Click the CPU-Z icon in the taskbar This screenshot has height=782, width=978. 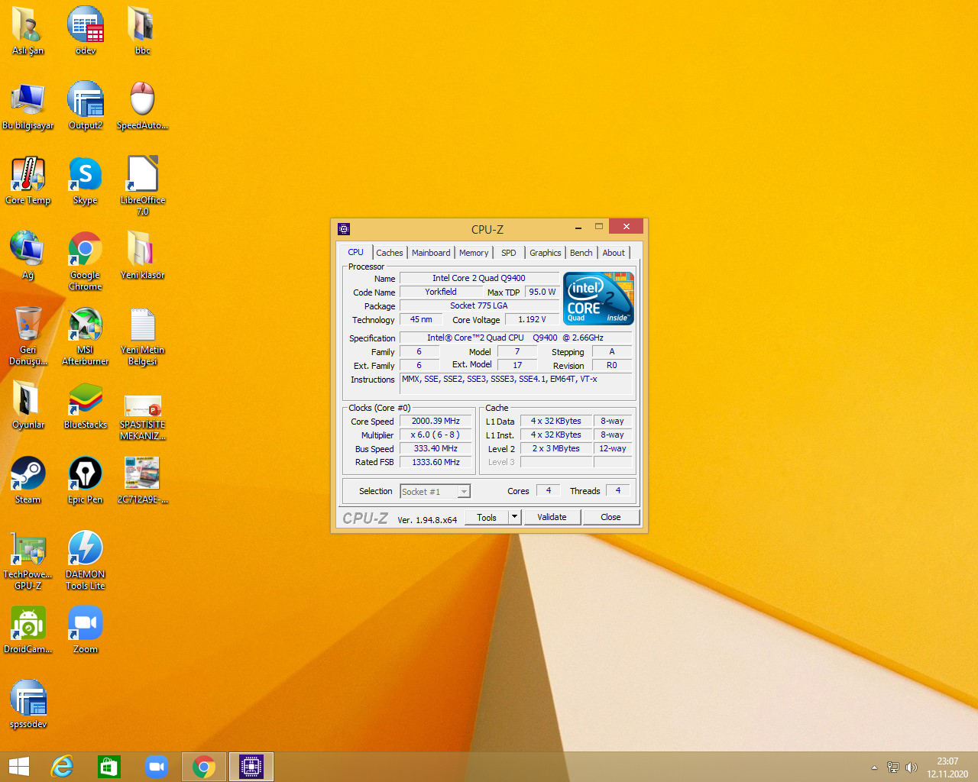(251, 766)
